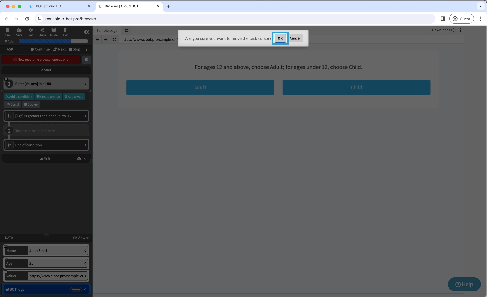Click the browser reload icon in the inner toolbar
The height and width of the screenshot is (297, 488).
click(114, 39)
